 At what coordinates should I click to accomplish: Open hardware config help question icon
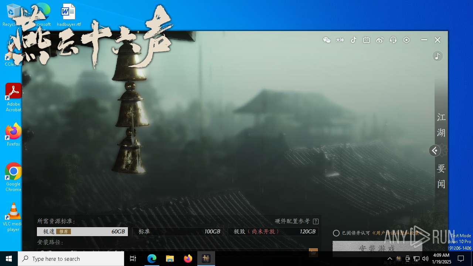[316, 221]
